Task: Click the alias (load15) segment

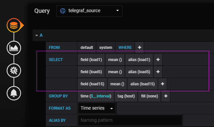Action: click(142, 84)
